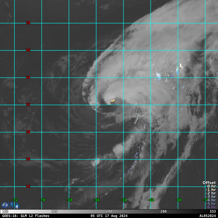Click the Offset legend heading
Viewport: 218px width, 218px height.
[x=209, y=183]
